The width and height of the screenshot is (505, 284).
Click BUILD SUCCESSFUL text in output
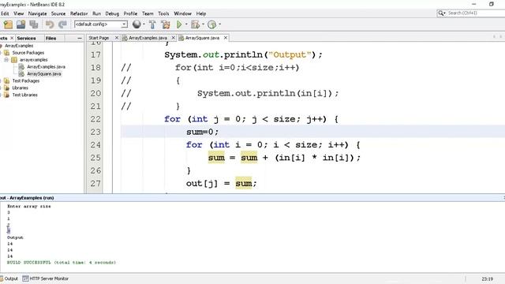point(62,263)
